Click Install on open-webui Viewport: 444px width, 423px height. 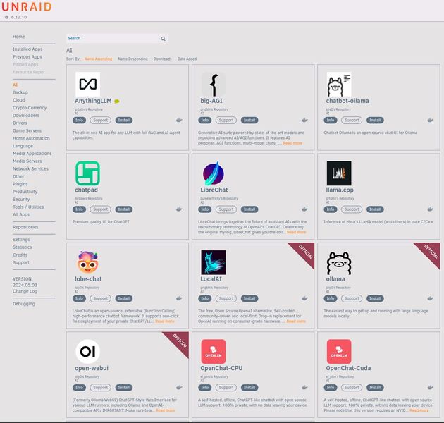tap(124, 387)
